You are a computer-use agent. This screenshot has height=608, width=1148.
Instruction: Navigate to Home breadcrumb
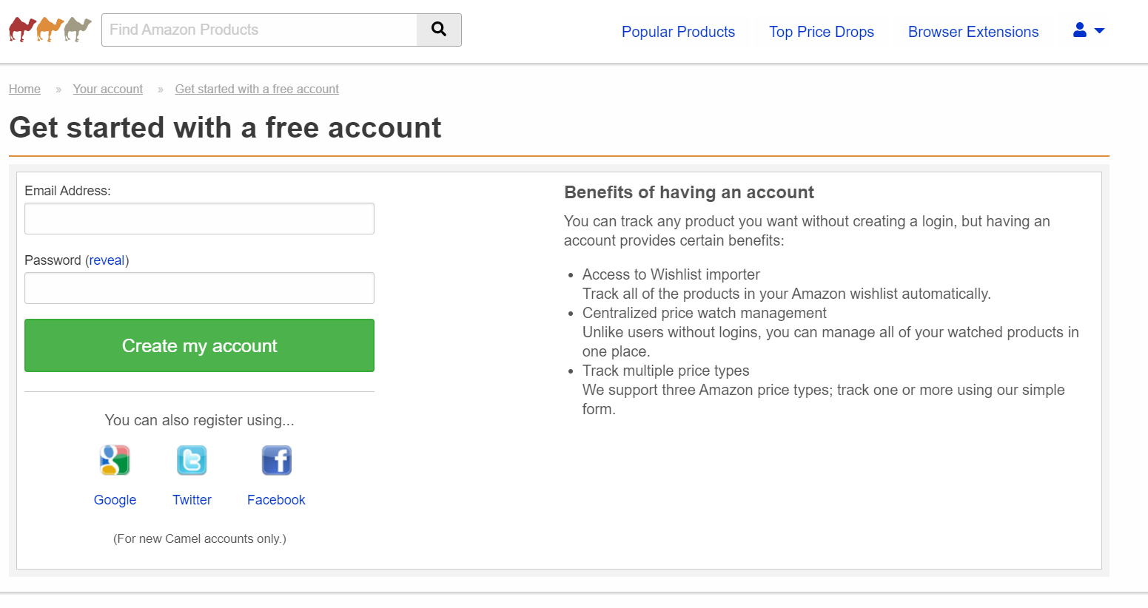tap(24, 89)
